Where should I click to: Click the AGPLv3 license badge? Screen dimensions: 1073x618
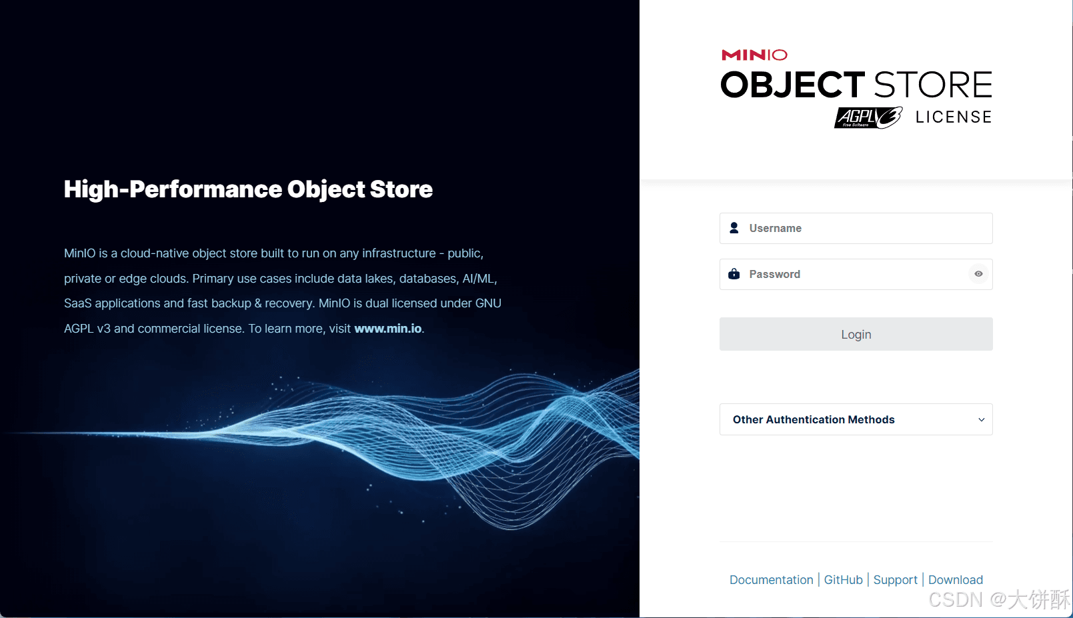point(868,117)
